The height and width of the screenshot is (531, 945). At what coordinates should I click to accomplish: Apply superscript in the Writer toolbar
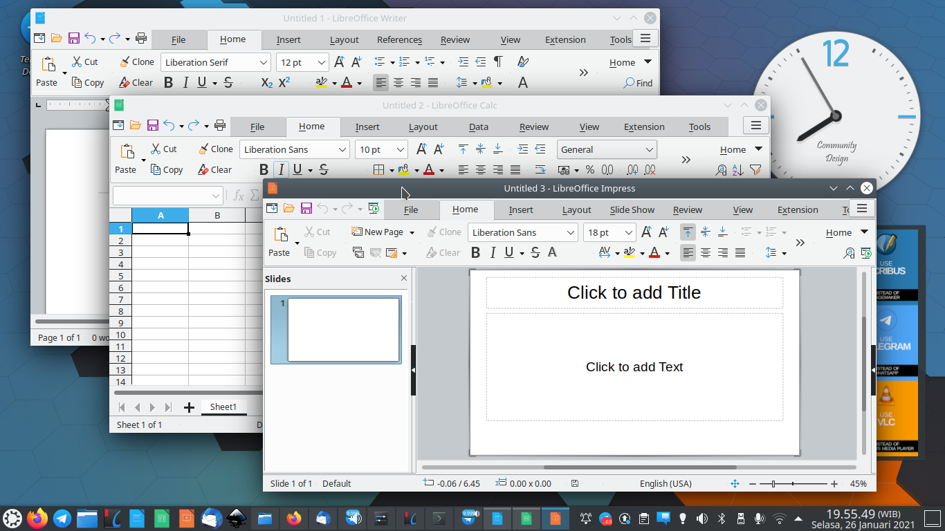(284, 83)
